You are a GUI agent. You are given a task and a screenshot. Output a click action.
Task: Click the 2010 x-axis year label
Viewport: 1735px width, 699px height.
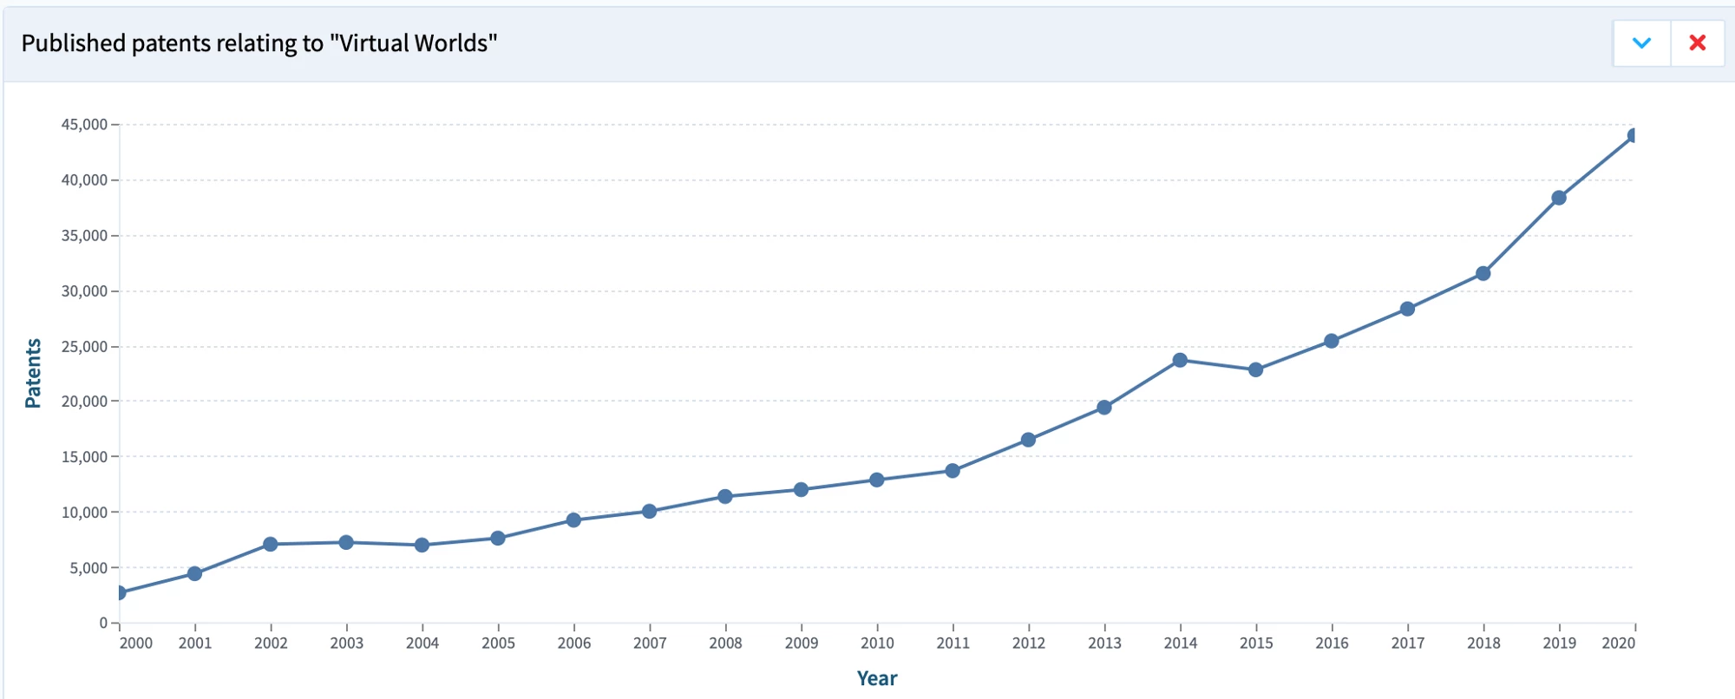point(877,643)
